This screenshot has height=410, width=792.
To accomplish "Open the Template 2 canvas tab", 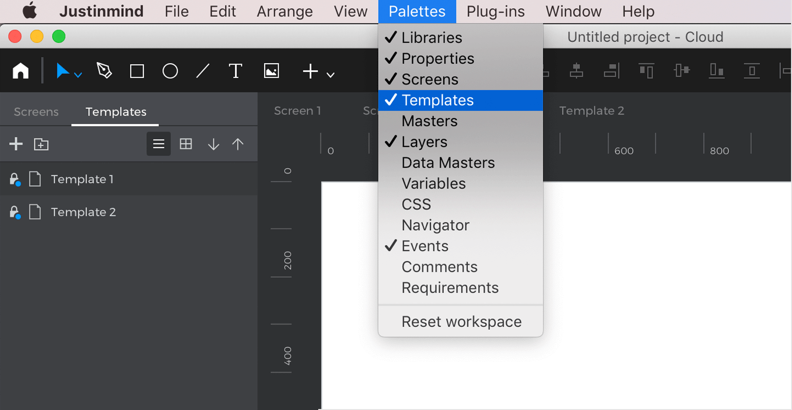I will click(592, 110).
